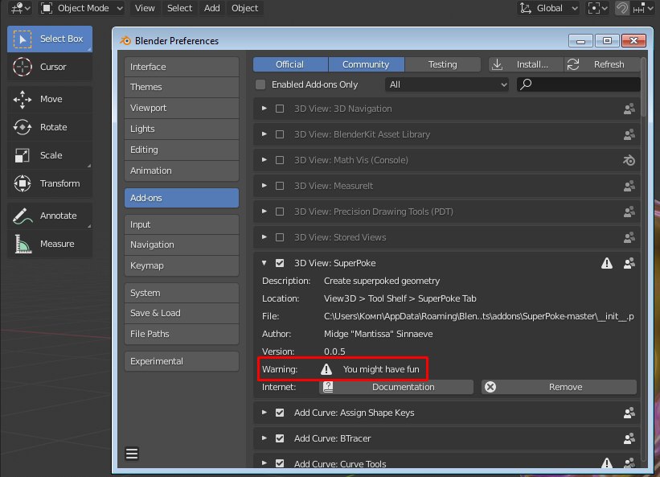Choose the Annotate tool
Screen dimensions: 660x477
click(x=50, y=216)
